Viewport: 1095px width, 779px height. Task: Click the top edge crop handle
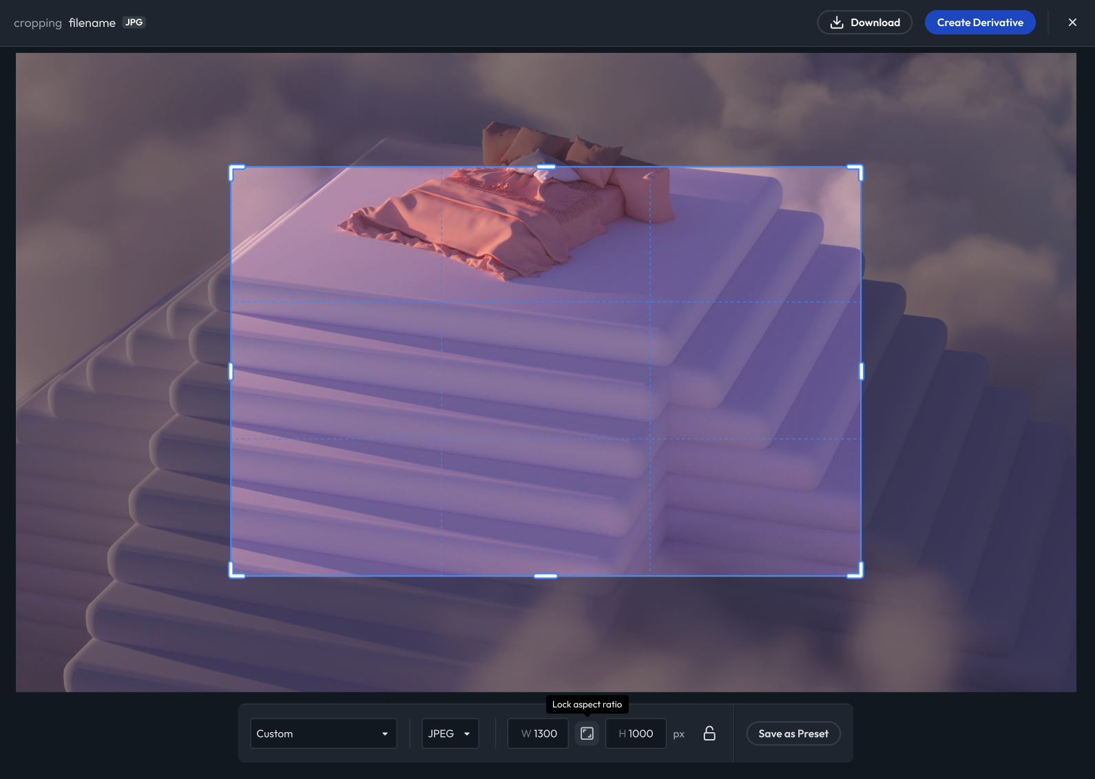[x=545, y=167]
